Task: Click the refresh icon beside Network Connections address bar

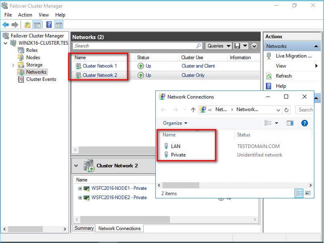Action: [x=286, y=110]
